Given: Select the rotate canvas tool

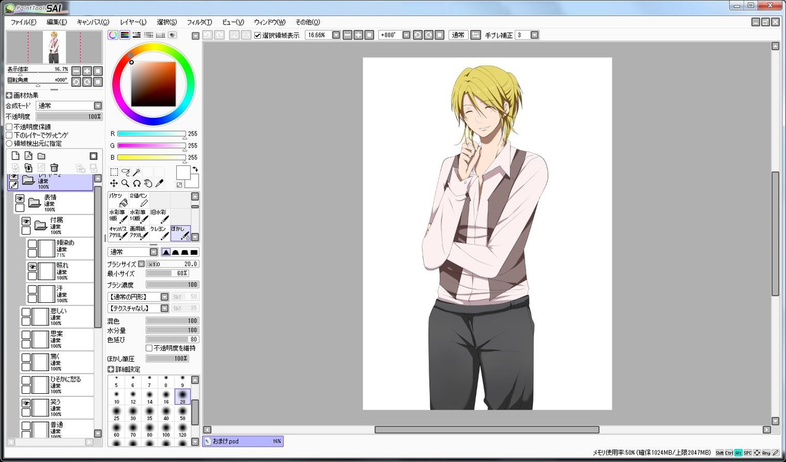Looking at the screenshot, I should pos(137,183).
